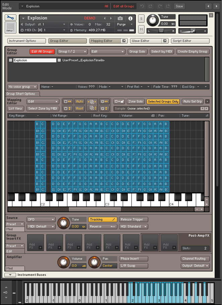Click vertical zone resize icon in Mapping Editor
Screen dimensions: 222x305
pos(68,109)
